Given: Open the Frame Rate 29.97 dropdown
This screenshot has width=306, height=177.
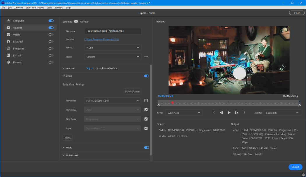Looking at the screenshot, I should coord(112,110).
